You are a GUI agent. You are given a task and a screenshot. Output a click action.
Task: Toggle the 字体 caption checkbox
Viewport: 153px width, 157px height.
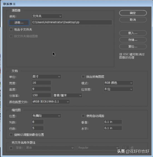point(11,148)
